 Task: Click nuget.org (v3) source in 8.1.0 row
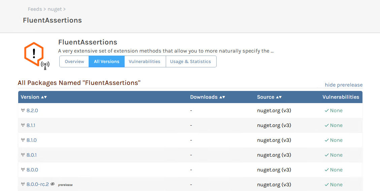[274, 140]
